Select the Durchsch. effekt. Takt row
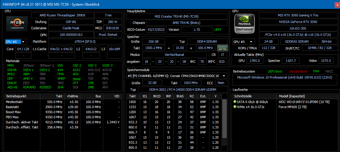The image size is (340, 152). pos(63,127)
